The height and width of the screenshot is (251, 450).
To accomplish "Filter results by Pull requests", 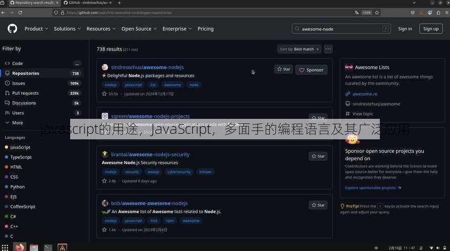I will [42, 93].
